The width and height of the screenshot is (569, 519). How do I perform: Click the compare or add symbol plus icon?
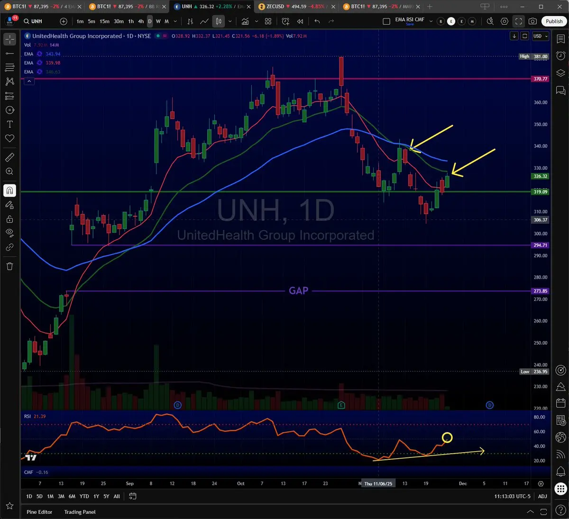tap(64, 21)
